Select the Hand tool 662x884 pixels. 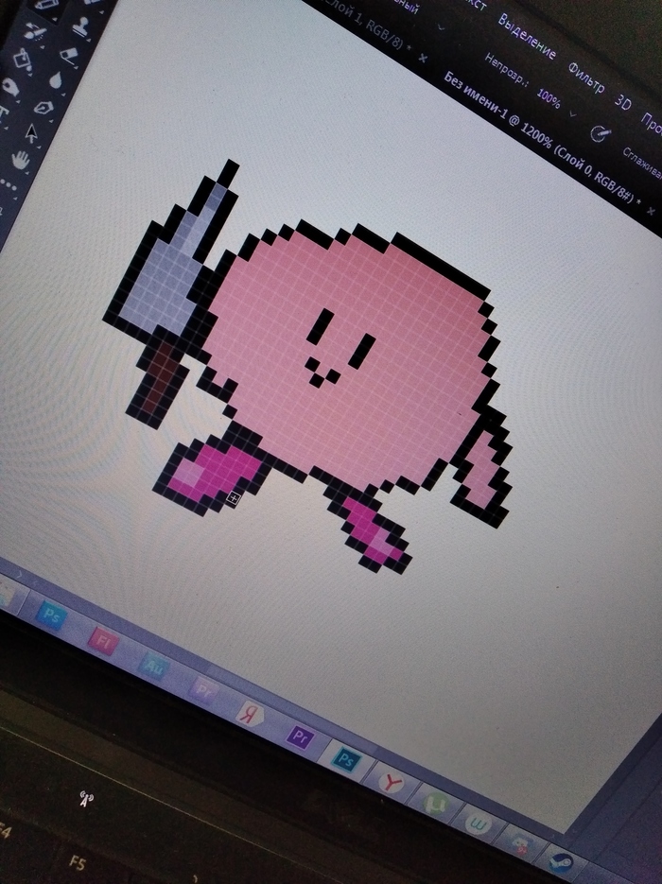(x=21, y=159)
